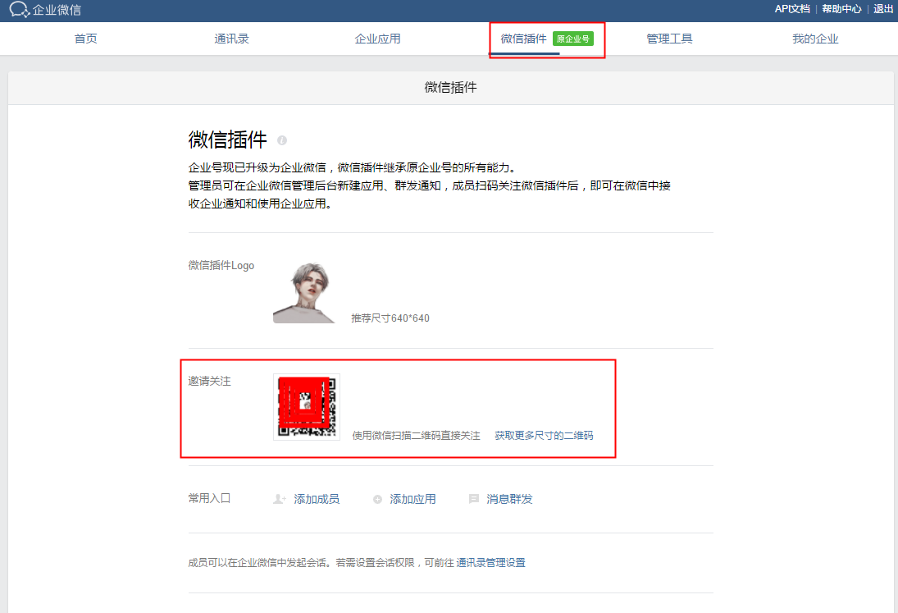Open the 通讯录管理设置 link

[x=490, y=563]
